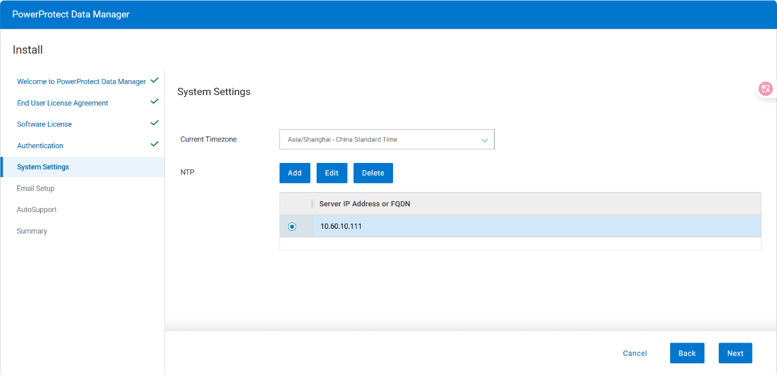Screen dimensions: 777x375
Task: Open the Email Setup step
Action: (36, 188)
